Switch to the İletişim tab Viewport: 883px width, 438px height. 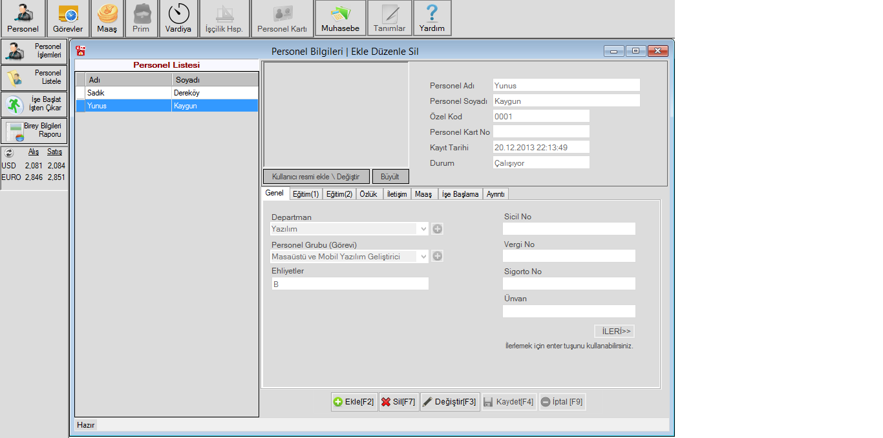[x=396, y=194]
